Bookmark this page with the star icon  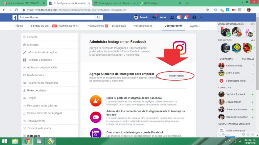pyautogui.click(x=207, y=10)
